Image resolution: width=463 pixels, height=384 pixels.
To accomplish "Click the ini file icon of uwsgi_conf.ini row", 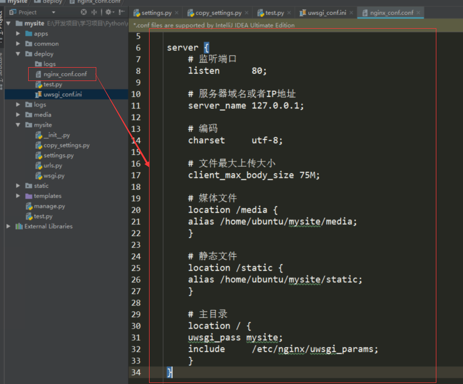I will point(38,95).
